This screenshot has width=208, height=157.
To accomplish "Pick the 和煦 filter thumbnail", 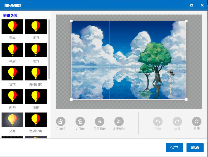I will [x=12, y=96].
